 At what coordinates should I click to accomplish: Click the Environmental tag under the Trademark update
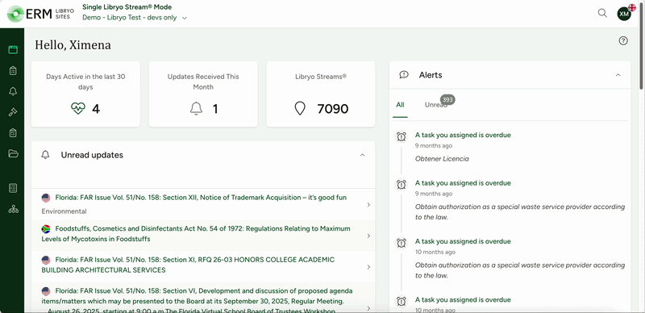click(x=64, y=211)
